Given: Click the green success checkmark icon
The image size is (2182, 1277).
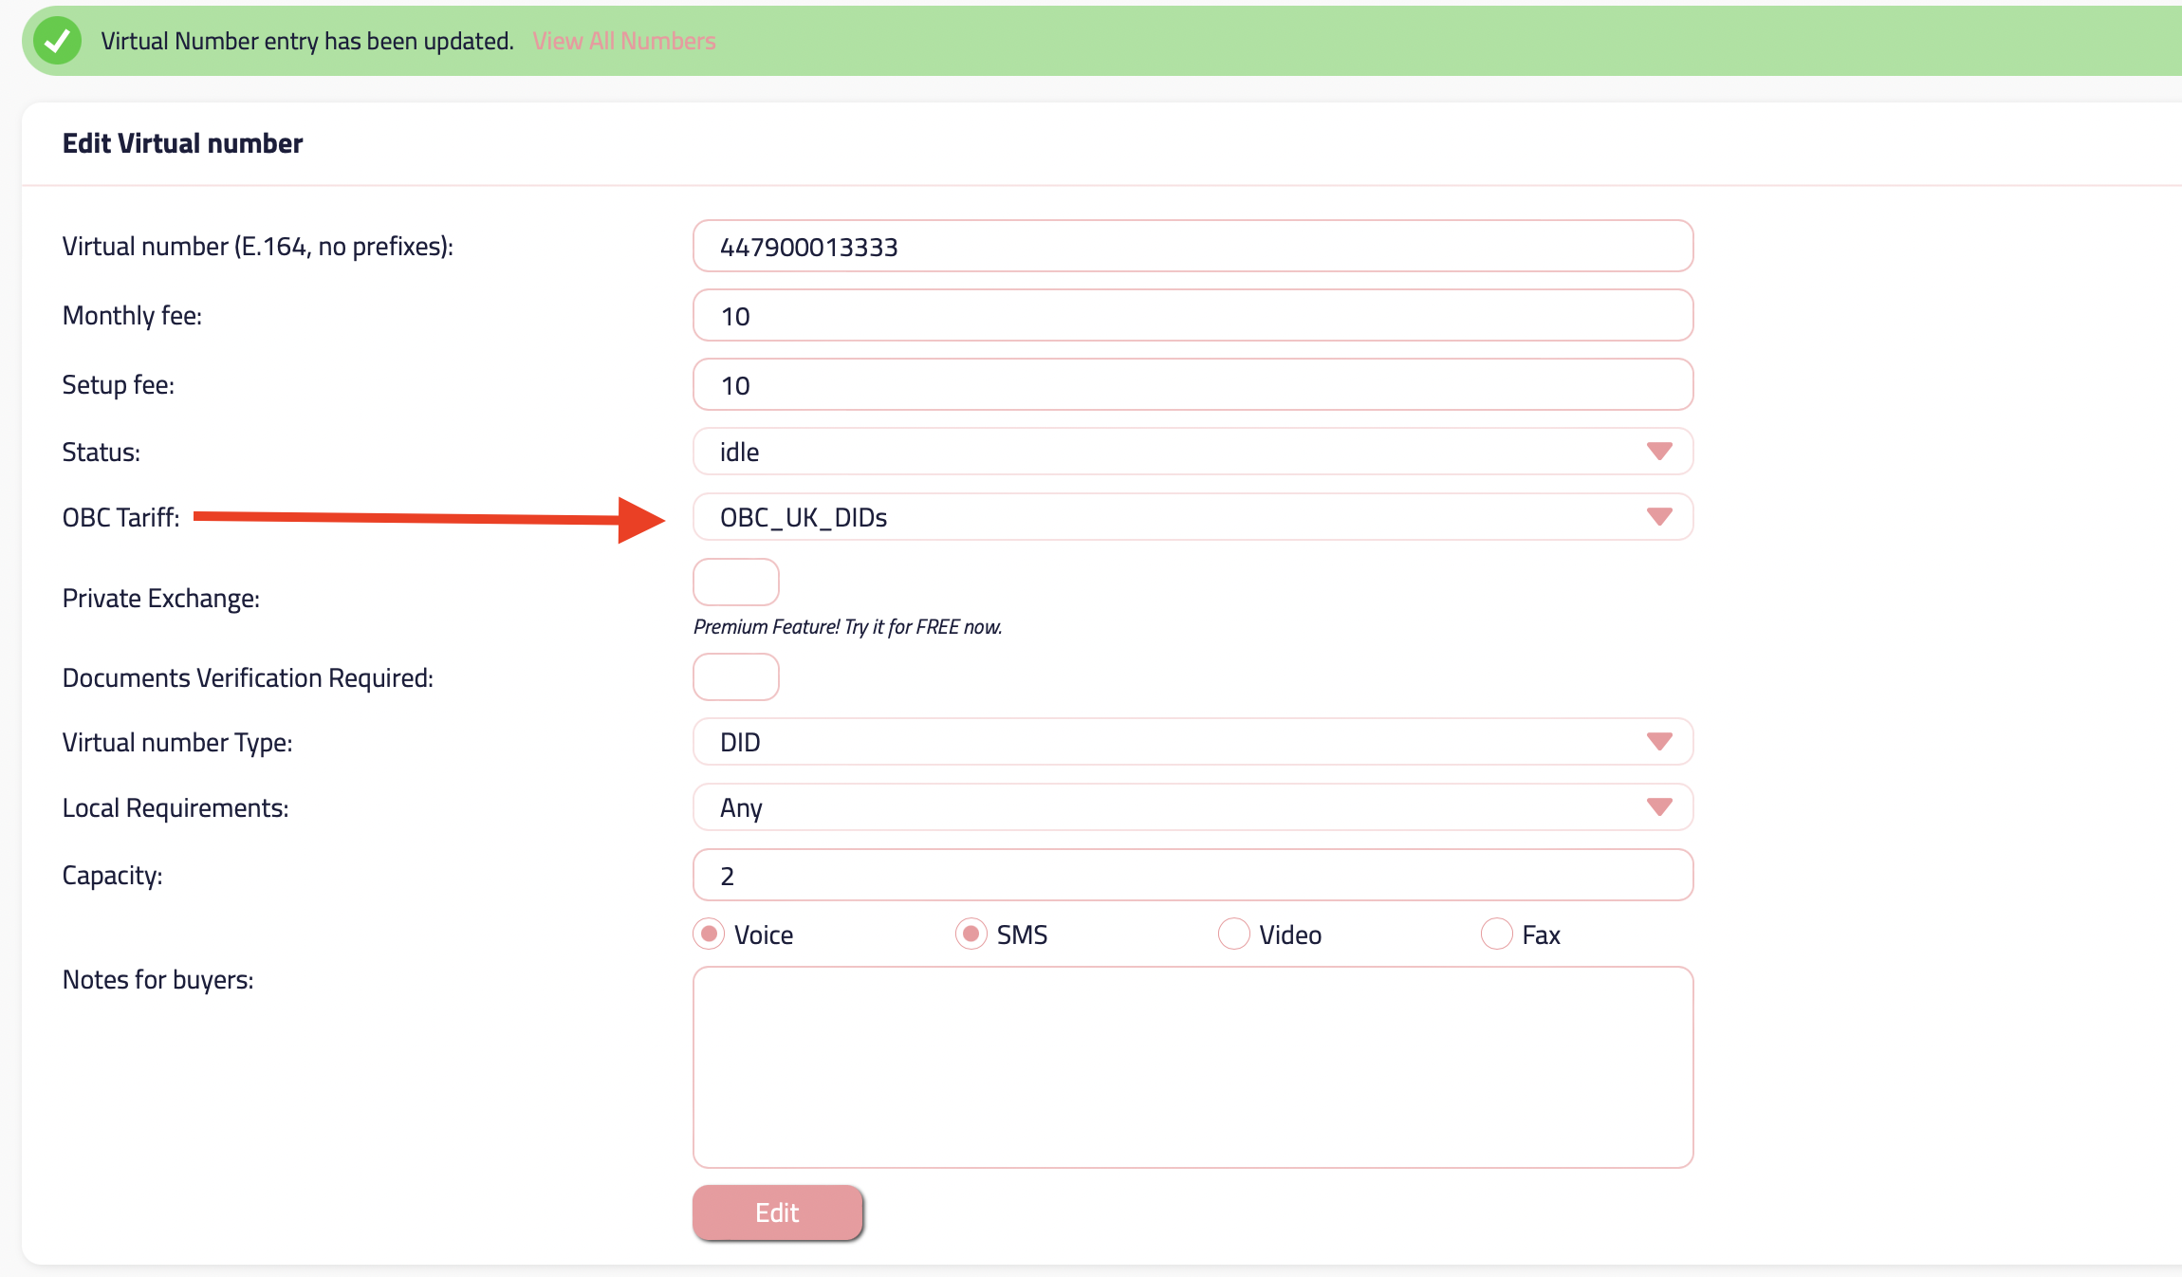Looking at the screenshot, I should pos(57,41).
